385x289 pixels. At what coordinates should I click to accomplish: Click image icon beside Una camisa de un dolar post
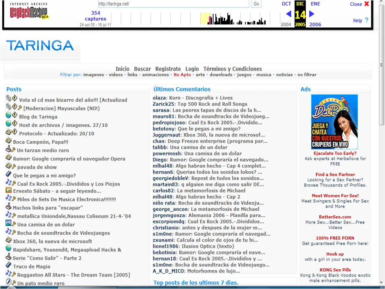[x=9, y=223]
